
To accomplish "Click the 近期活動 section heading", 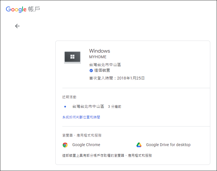I will click(x=69, y=97).
